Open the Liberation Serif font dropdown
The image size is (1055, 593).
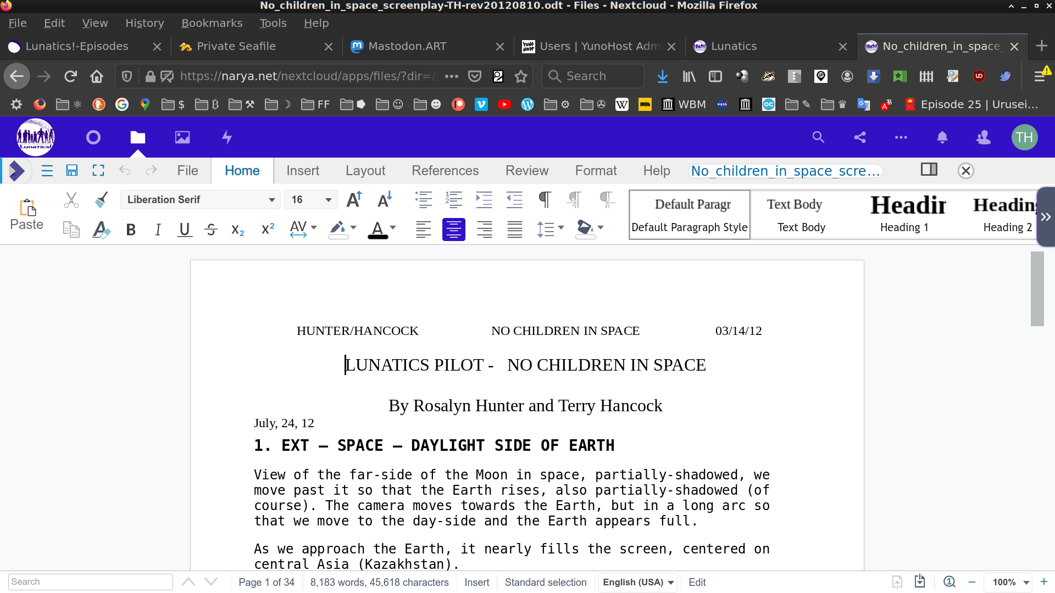(271, 200)
